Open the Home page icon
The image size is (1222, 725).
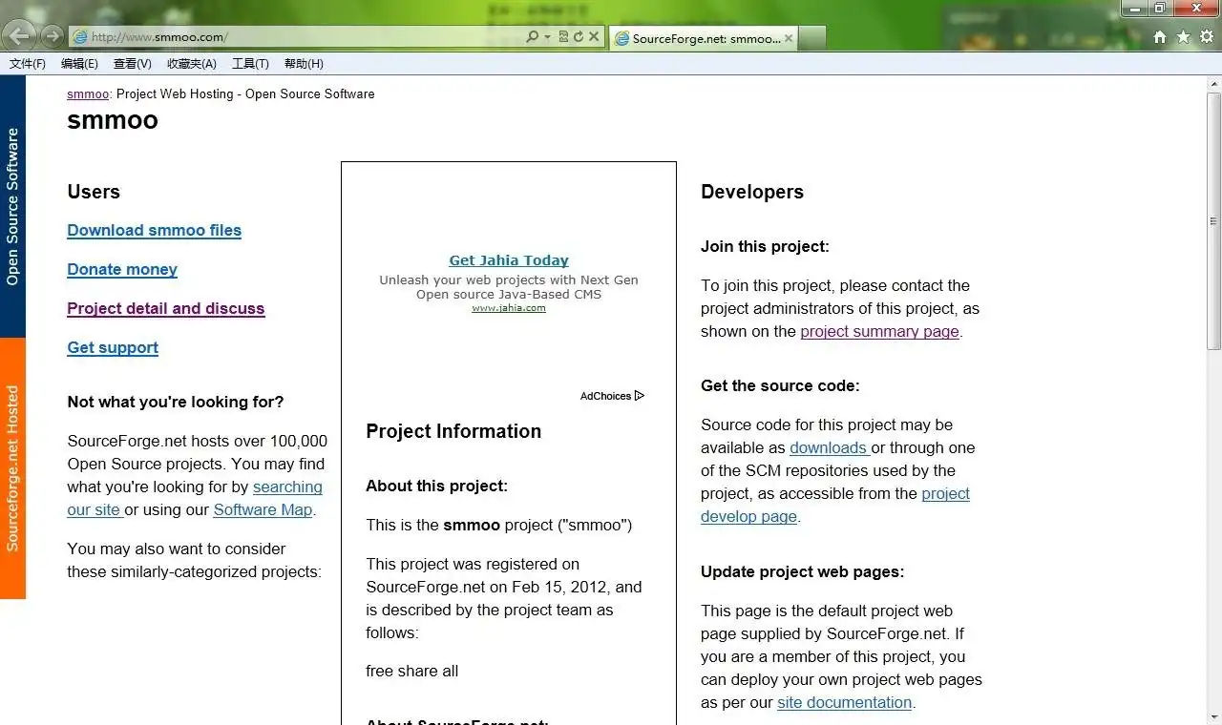[1160, 37]
